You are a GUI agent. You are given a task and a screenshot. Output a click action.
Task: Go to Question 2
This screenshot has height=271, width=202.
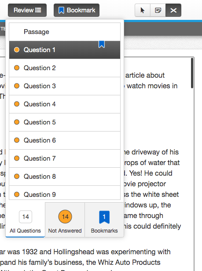65,68
